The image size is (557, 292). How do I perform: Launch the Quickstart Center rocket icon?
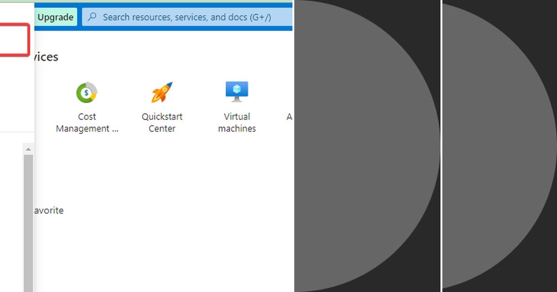(162, 91)
